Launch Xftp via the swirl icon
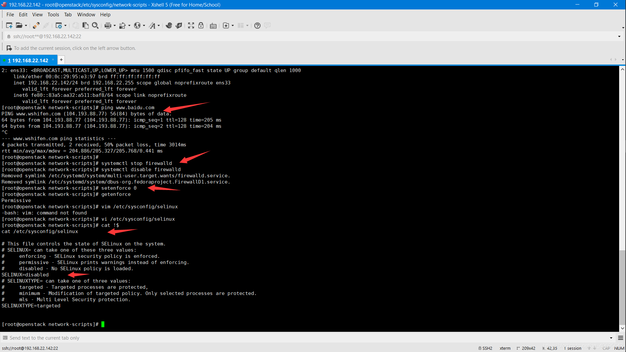Image resolution: width=626 pixels, height=352 pixels. point(169,25)
